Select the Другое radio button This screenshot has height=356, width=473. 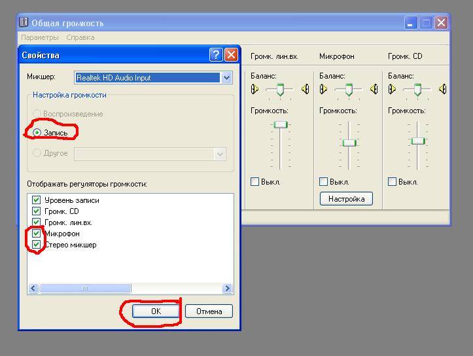[37, 153]
